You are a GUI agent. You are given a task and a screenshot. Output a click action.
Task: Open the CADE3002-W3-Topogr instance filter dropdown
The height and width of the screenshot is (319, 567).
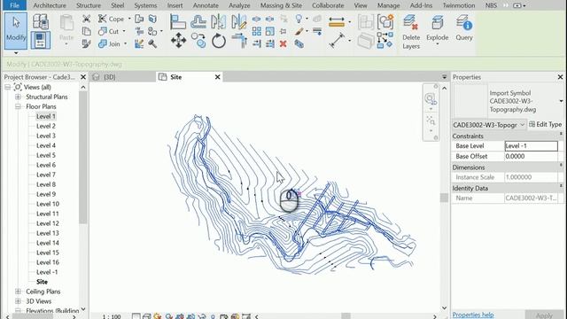[489, 125]
